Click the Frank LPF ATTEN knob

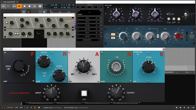[x=148, y=67]
